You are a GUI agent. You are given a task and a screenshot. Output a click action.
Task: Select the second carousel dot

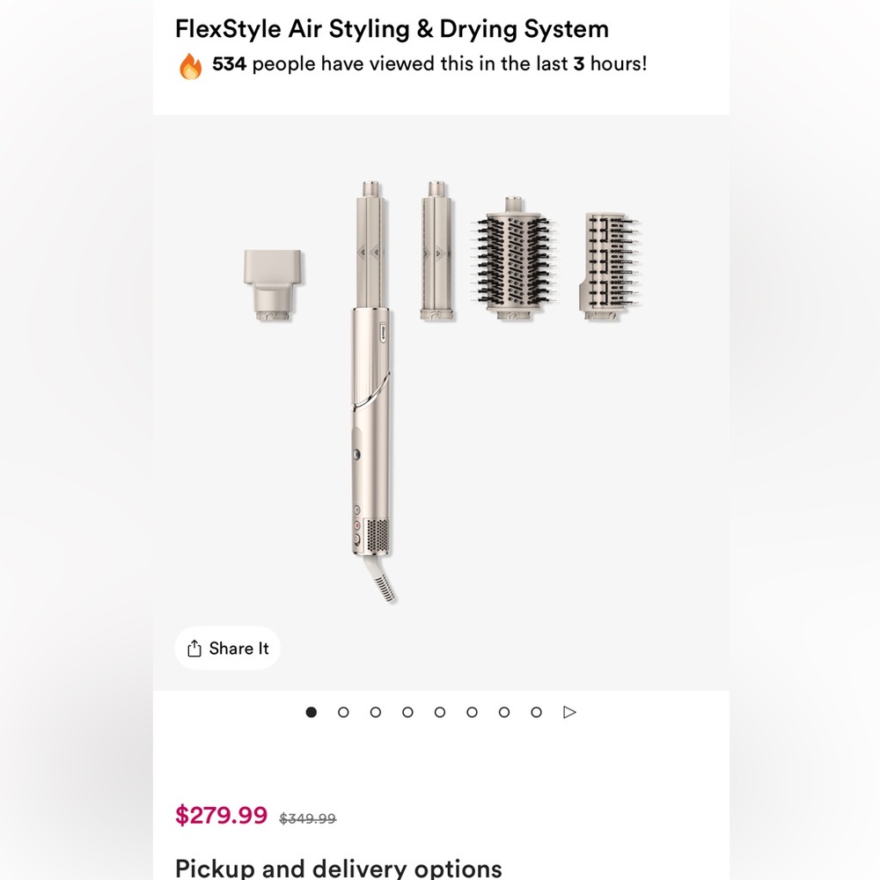[x=343, y=711]
